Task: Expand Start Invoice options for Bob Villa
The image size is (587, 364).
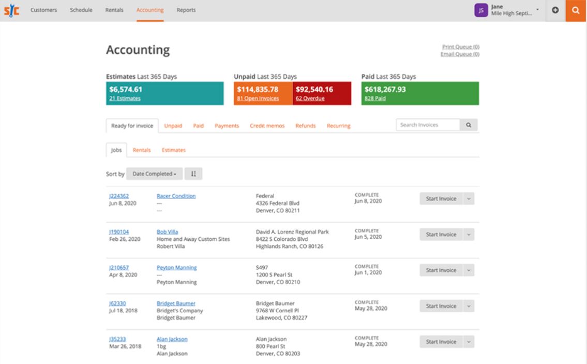Action: 469,234
